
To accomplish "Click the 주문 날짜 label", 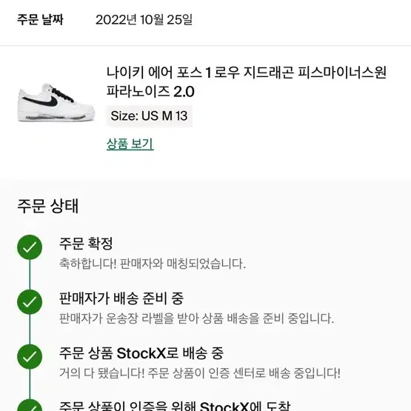I will click(40, 20).
